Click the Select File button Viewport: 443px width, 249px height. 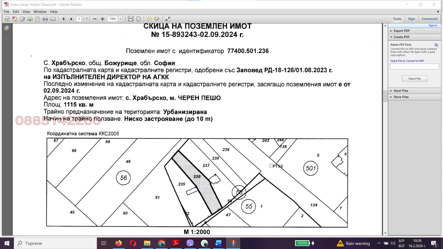point(414,78)
